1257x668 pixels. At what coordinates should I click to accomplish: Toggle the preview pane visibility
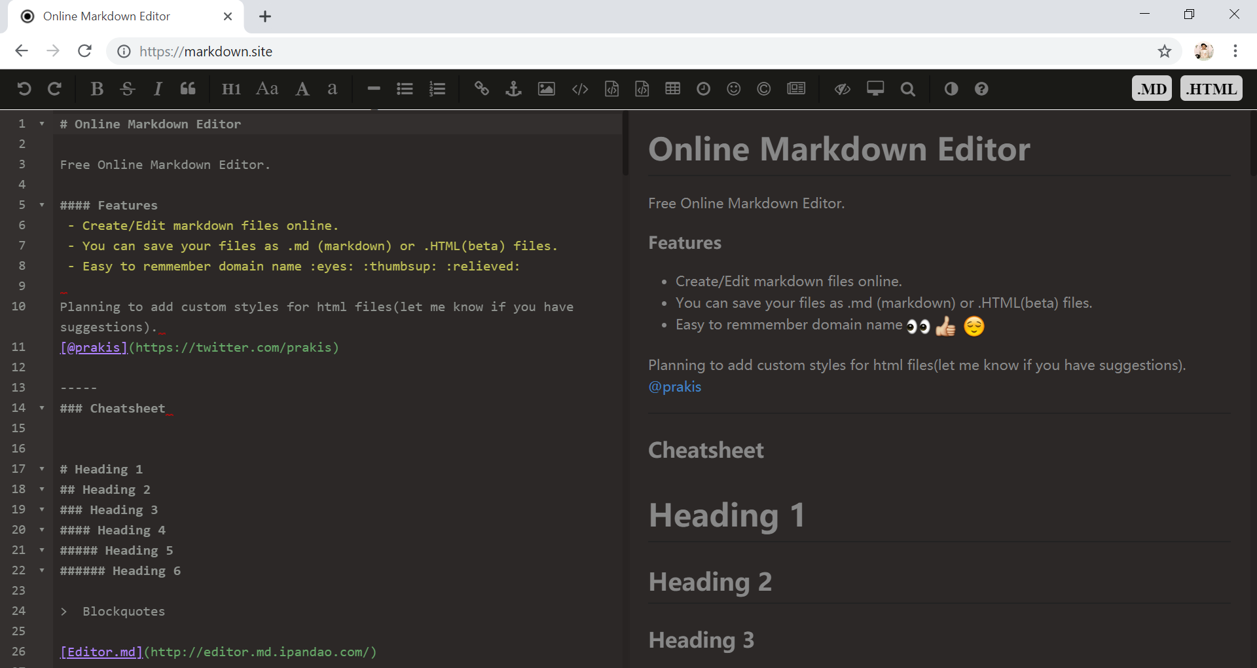[843, 88]
